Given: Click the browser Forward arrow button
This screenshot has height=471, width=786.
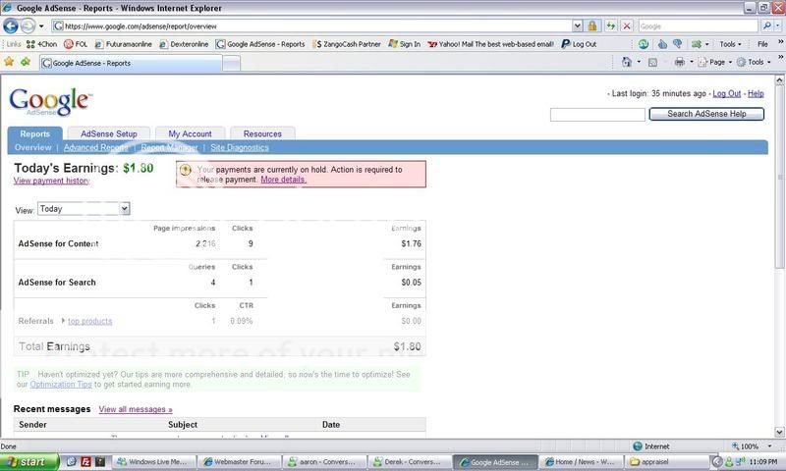Looking at the screenshot, I should click(28, 26).
